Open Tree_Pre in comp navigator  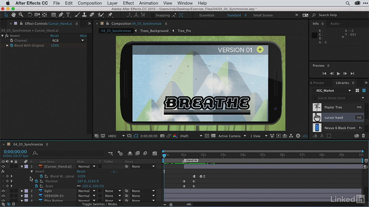tap(184, 31)
